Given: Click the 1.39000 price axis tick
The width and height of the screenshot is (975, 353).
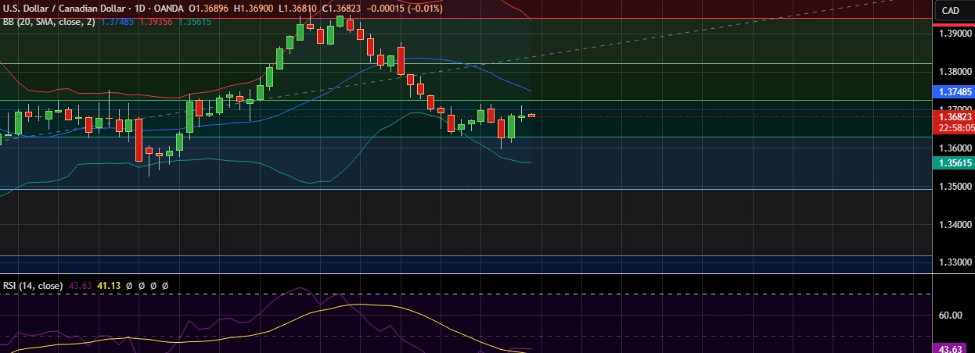Looking at the screenshot, I should pyautogui.click(x=954, y=34).
